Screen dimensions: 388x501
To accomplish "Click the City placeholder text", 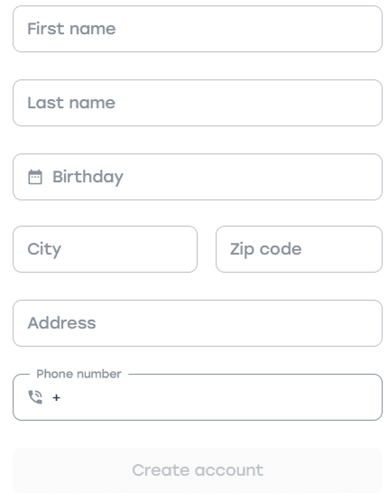I will pos(44,249).
